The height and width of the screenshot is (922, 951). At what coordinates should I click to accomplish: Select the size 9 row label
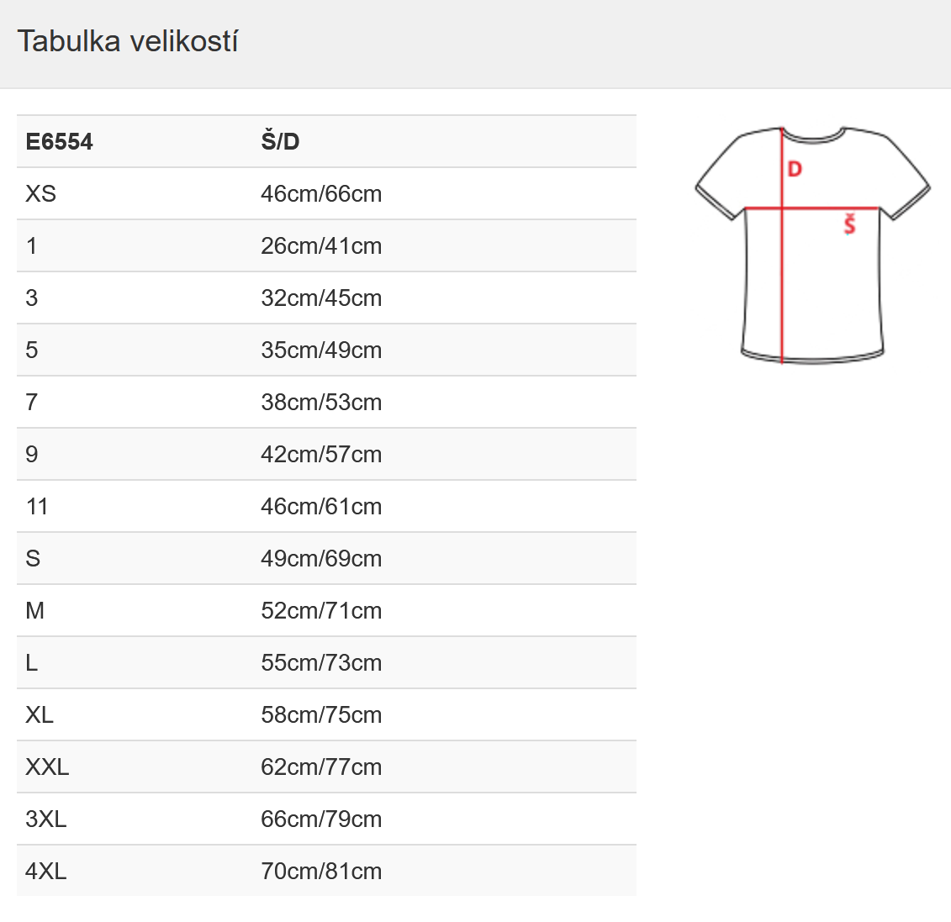(32, 455)
